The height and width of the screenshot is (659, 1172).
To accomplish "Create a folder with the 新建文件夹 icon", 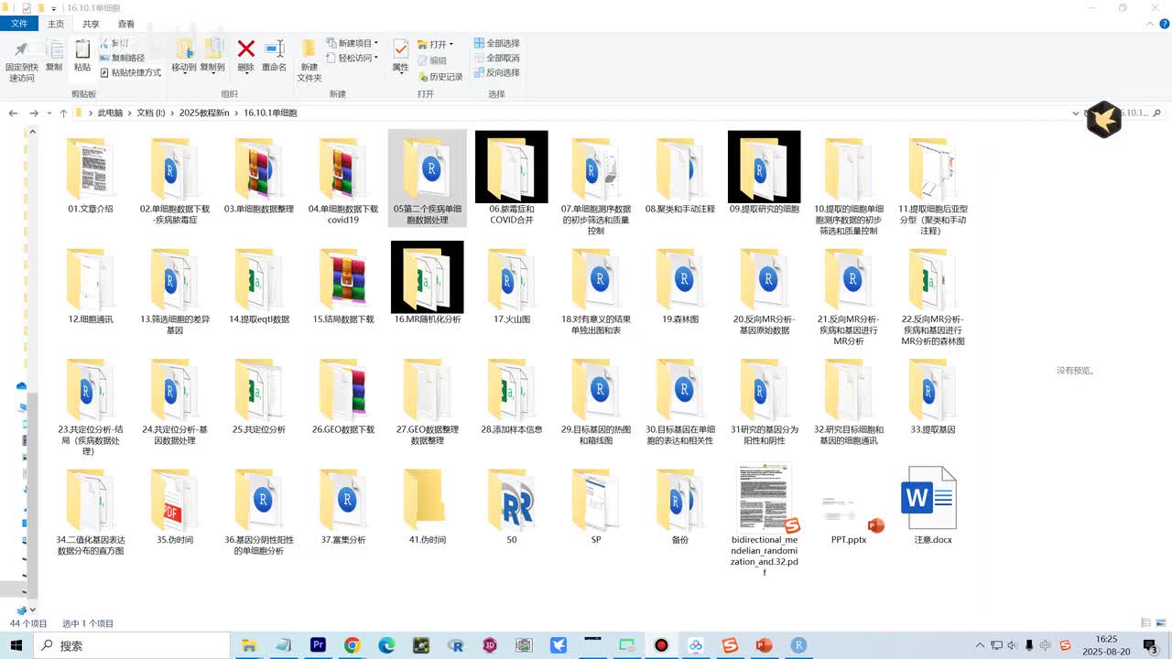I will pos(309,49).
